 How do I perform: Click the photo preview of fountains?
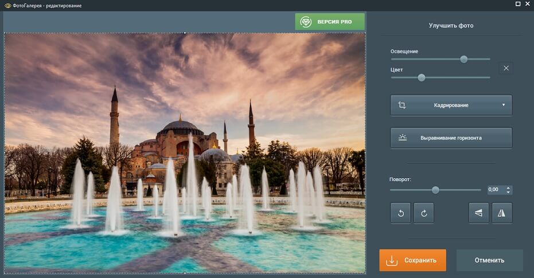(185, 153)
